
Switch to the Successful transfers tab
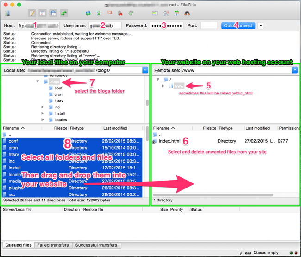tap(95, 245)
